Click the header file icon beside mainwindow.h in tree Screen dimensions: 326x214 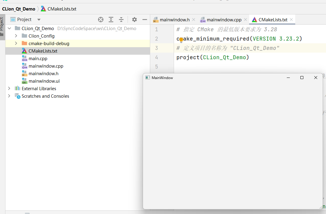(24, 74)
